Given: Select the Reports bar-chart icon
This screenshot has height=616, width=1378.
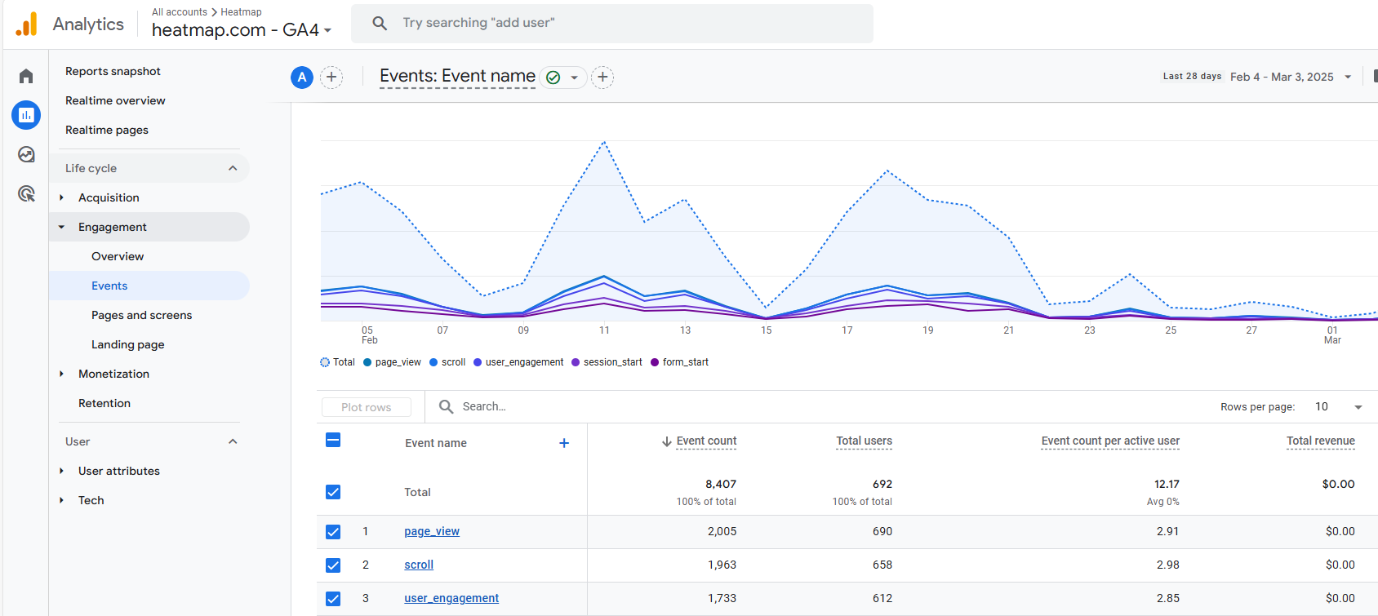Looking at the screenshot, I should [x=26, y=115].
